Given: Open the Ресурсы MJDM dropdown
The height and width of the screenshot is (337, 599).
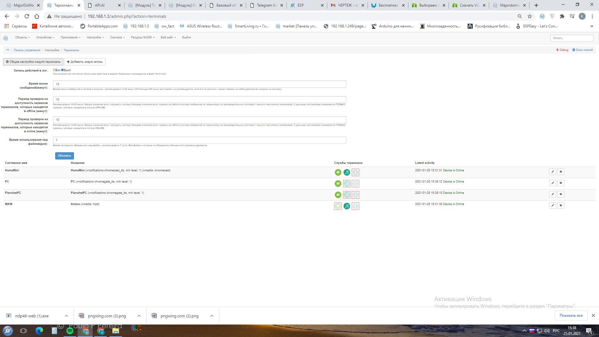Looking at the screenshot, I should tap(143, 37).
